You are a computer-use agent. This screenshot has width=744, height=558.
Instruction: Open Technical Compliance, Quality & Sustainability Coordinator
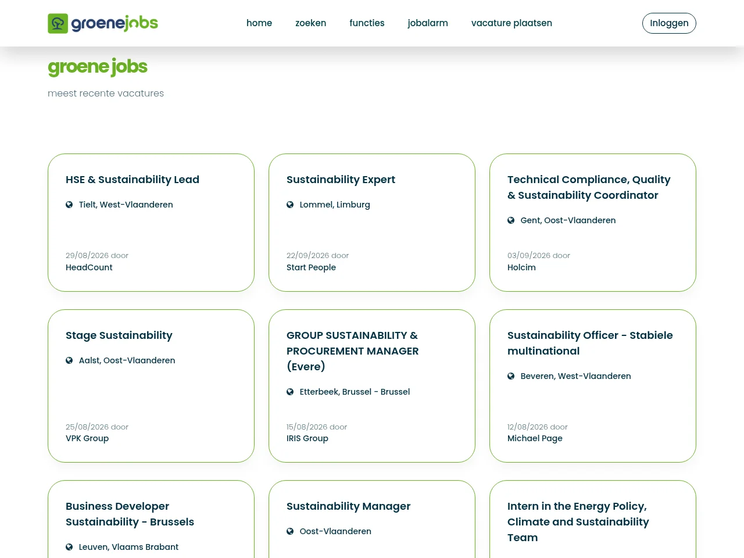(x=589, y=187)
